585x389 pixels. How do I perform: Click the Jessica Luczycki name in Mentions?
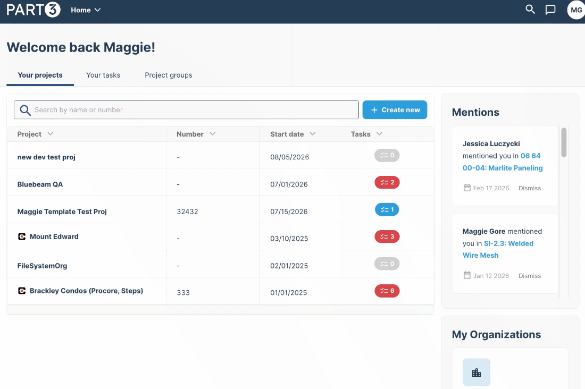pyautogui.click(x=491, y=143)
